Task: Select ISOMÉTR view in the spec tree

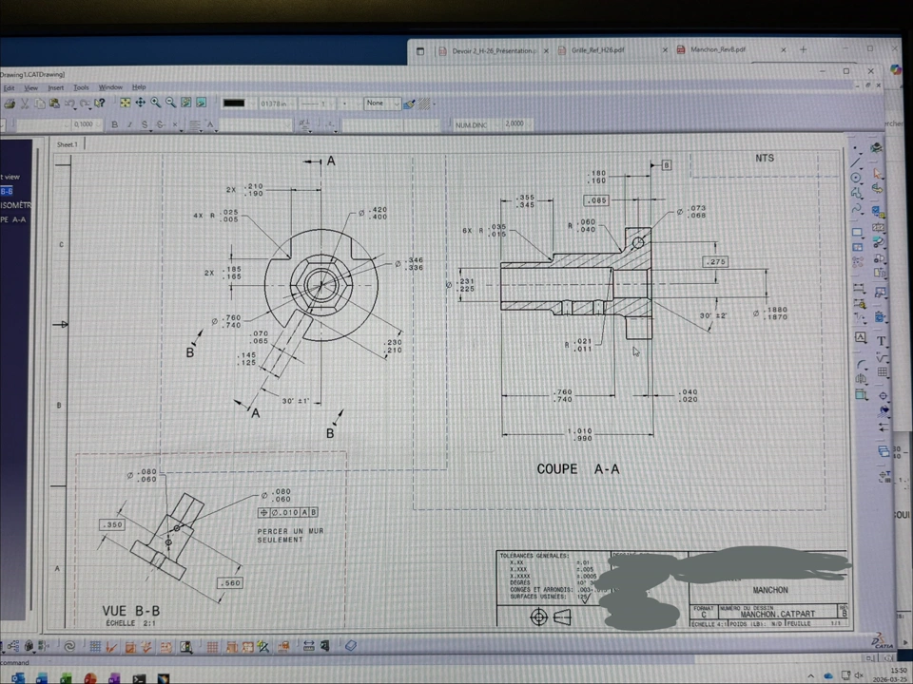Action: [x=15, y=205]
